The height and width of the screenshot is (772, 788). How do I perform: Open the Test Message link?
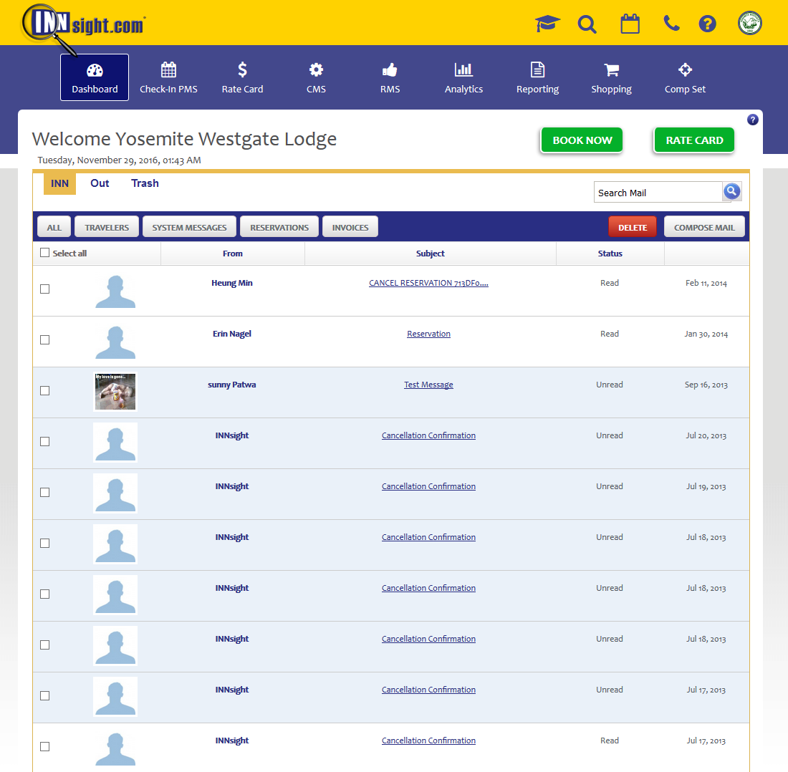[x=428, y=385]
